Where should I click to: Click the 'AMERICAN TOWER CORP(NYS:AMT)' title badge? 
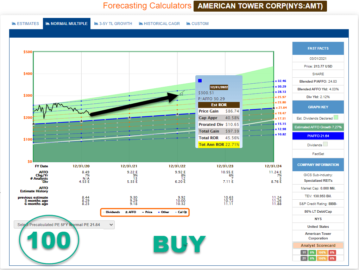point(260,6)
